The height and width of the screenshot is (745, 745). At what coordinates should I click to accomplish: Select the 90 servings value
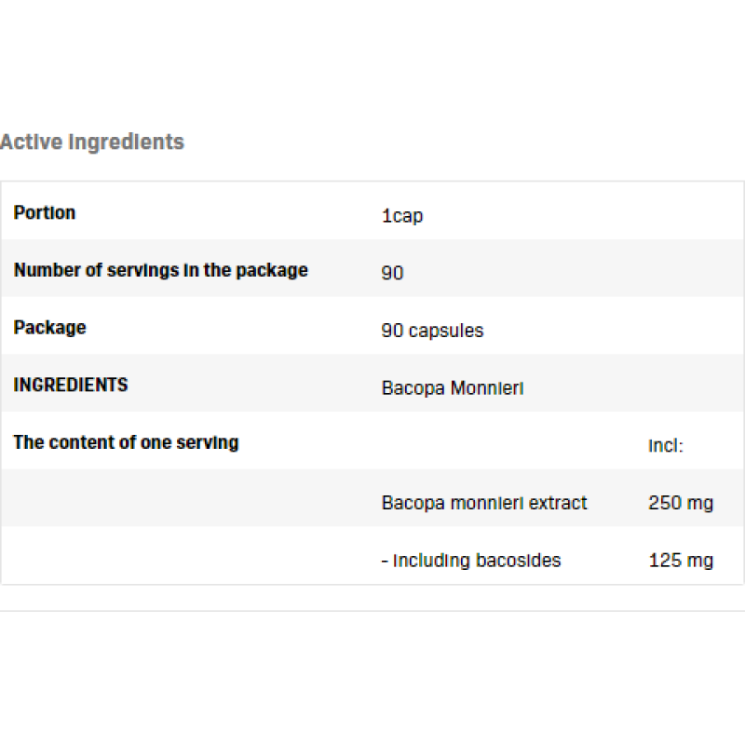click(x=392, y=274)
